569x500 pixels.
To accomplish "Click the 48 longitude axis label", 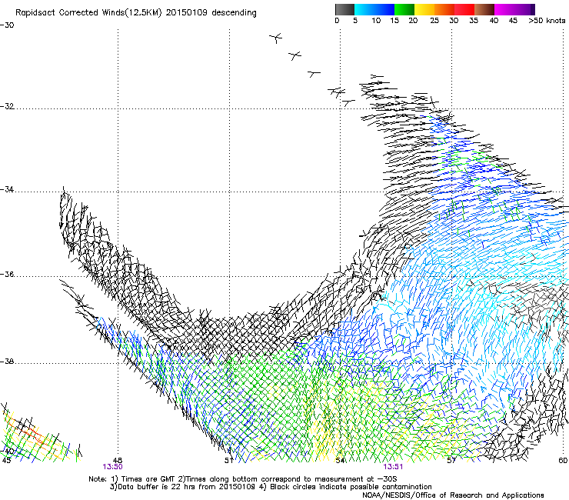I will pos(118,461).
